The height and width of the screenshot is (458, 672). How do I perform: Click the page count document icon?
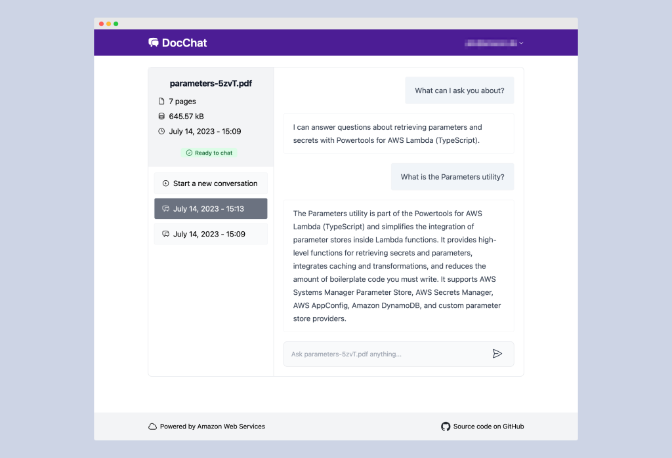162,101
